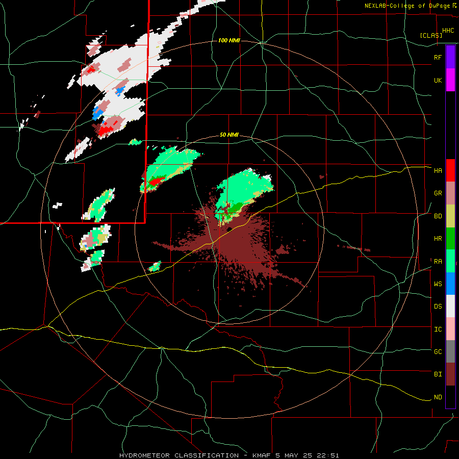This screenshot has height=459, width=459.
Task: Select the pale pink IC ice crystals swatch
Action: (x=450, y=329)
